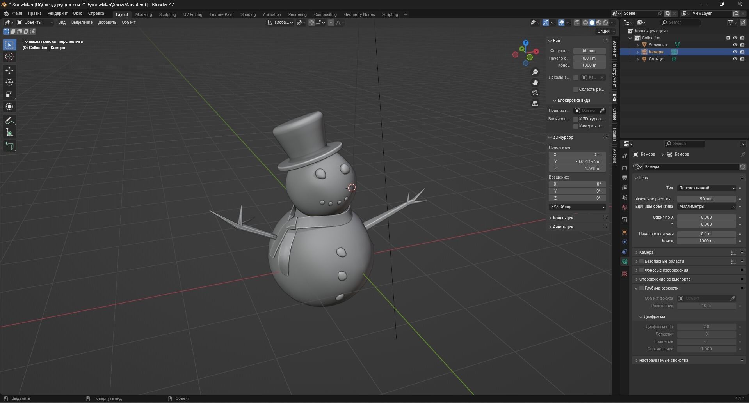Activate the Rotate tool
Viewport: 749px width, 403px height.
[x=10, y=82]
